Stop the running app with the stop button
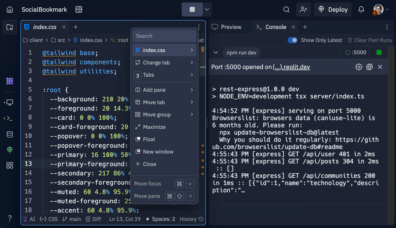 [192, 10]
